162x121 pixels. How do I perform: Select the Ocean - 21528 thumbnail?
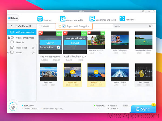[120, 72]
